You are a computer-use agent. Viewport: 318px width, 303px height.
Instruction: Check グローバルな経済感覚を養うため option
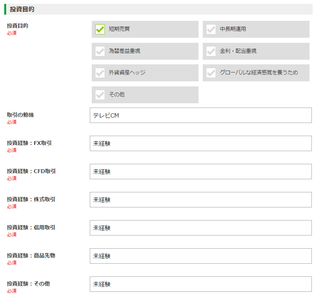tap(211, 73)
